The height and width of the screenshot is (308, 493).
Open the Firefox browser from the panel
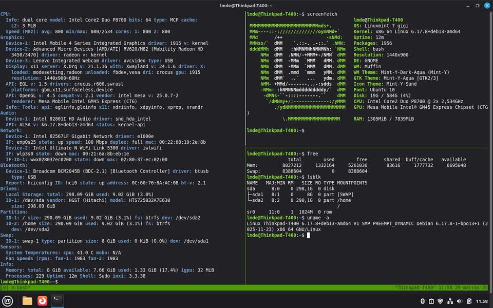coord(42,301)
